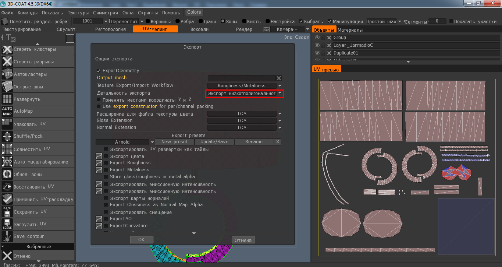The height and width of the screenshot is (267, 502).
Task: Click the Colors button in menu bar
Action: tap(194, 13)
